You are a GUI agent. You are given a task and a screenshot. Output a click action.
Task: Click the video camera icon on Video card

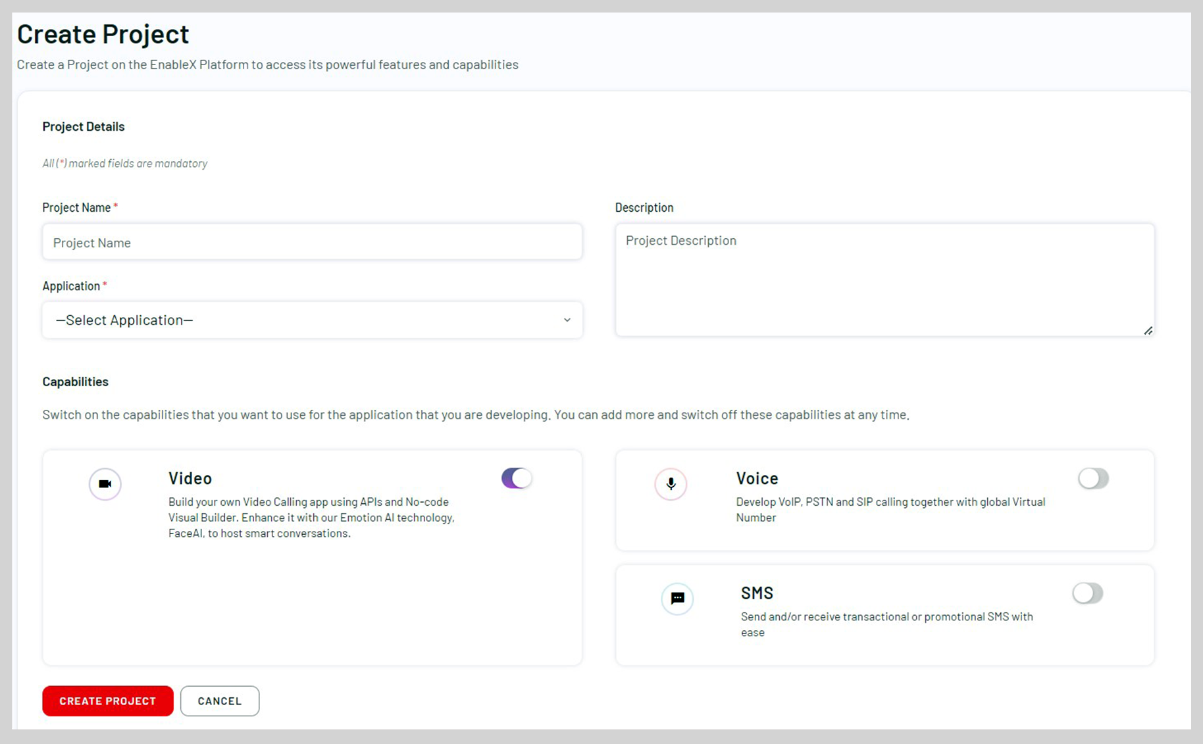(x=105, y=484)
